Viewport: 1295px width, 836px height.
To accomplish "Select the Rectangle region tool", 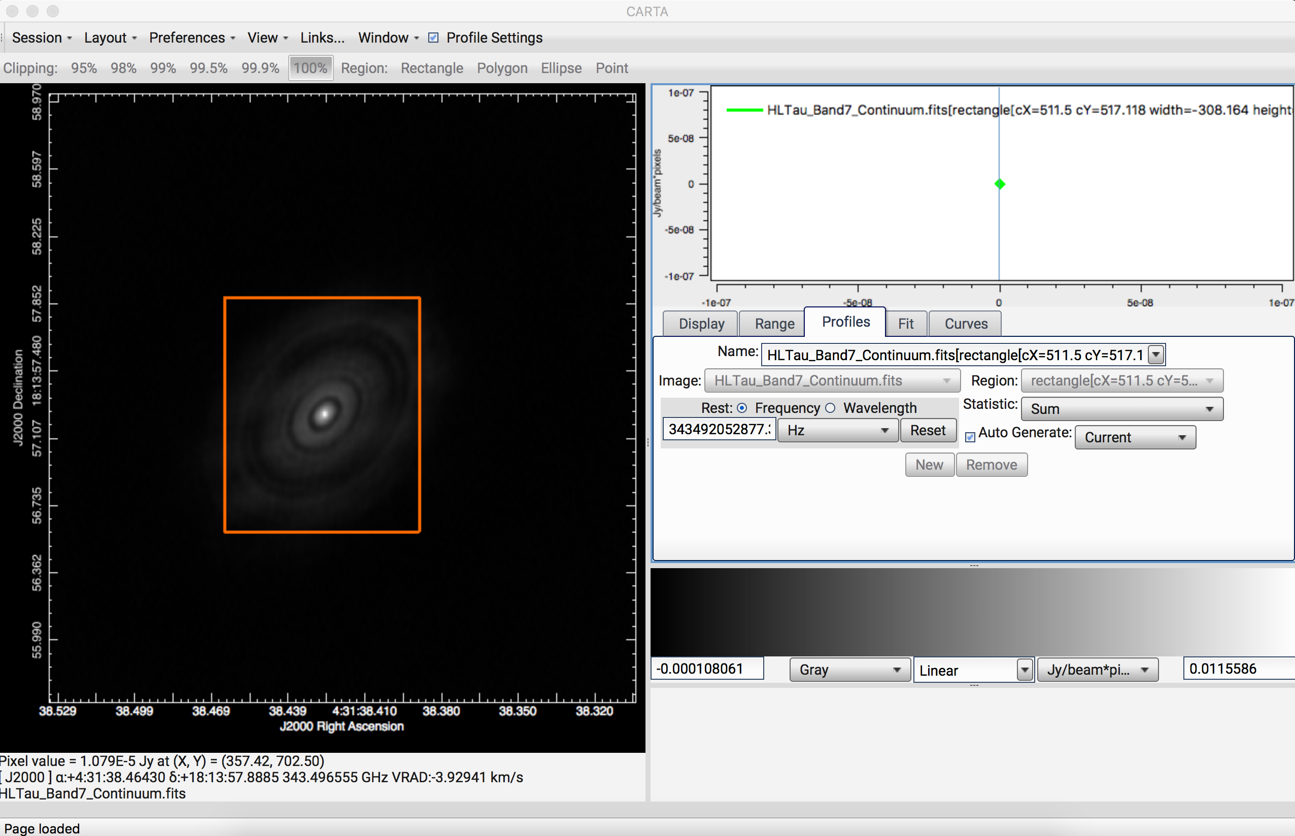I will pos(432,68).
